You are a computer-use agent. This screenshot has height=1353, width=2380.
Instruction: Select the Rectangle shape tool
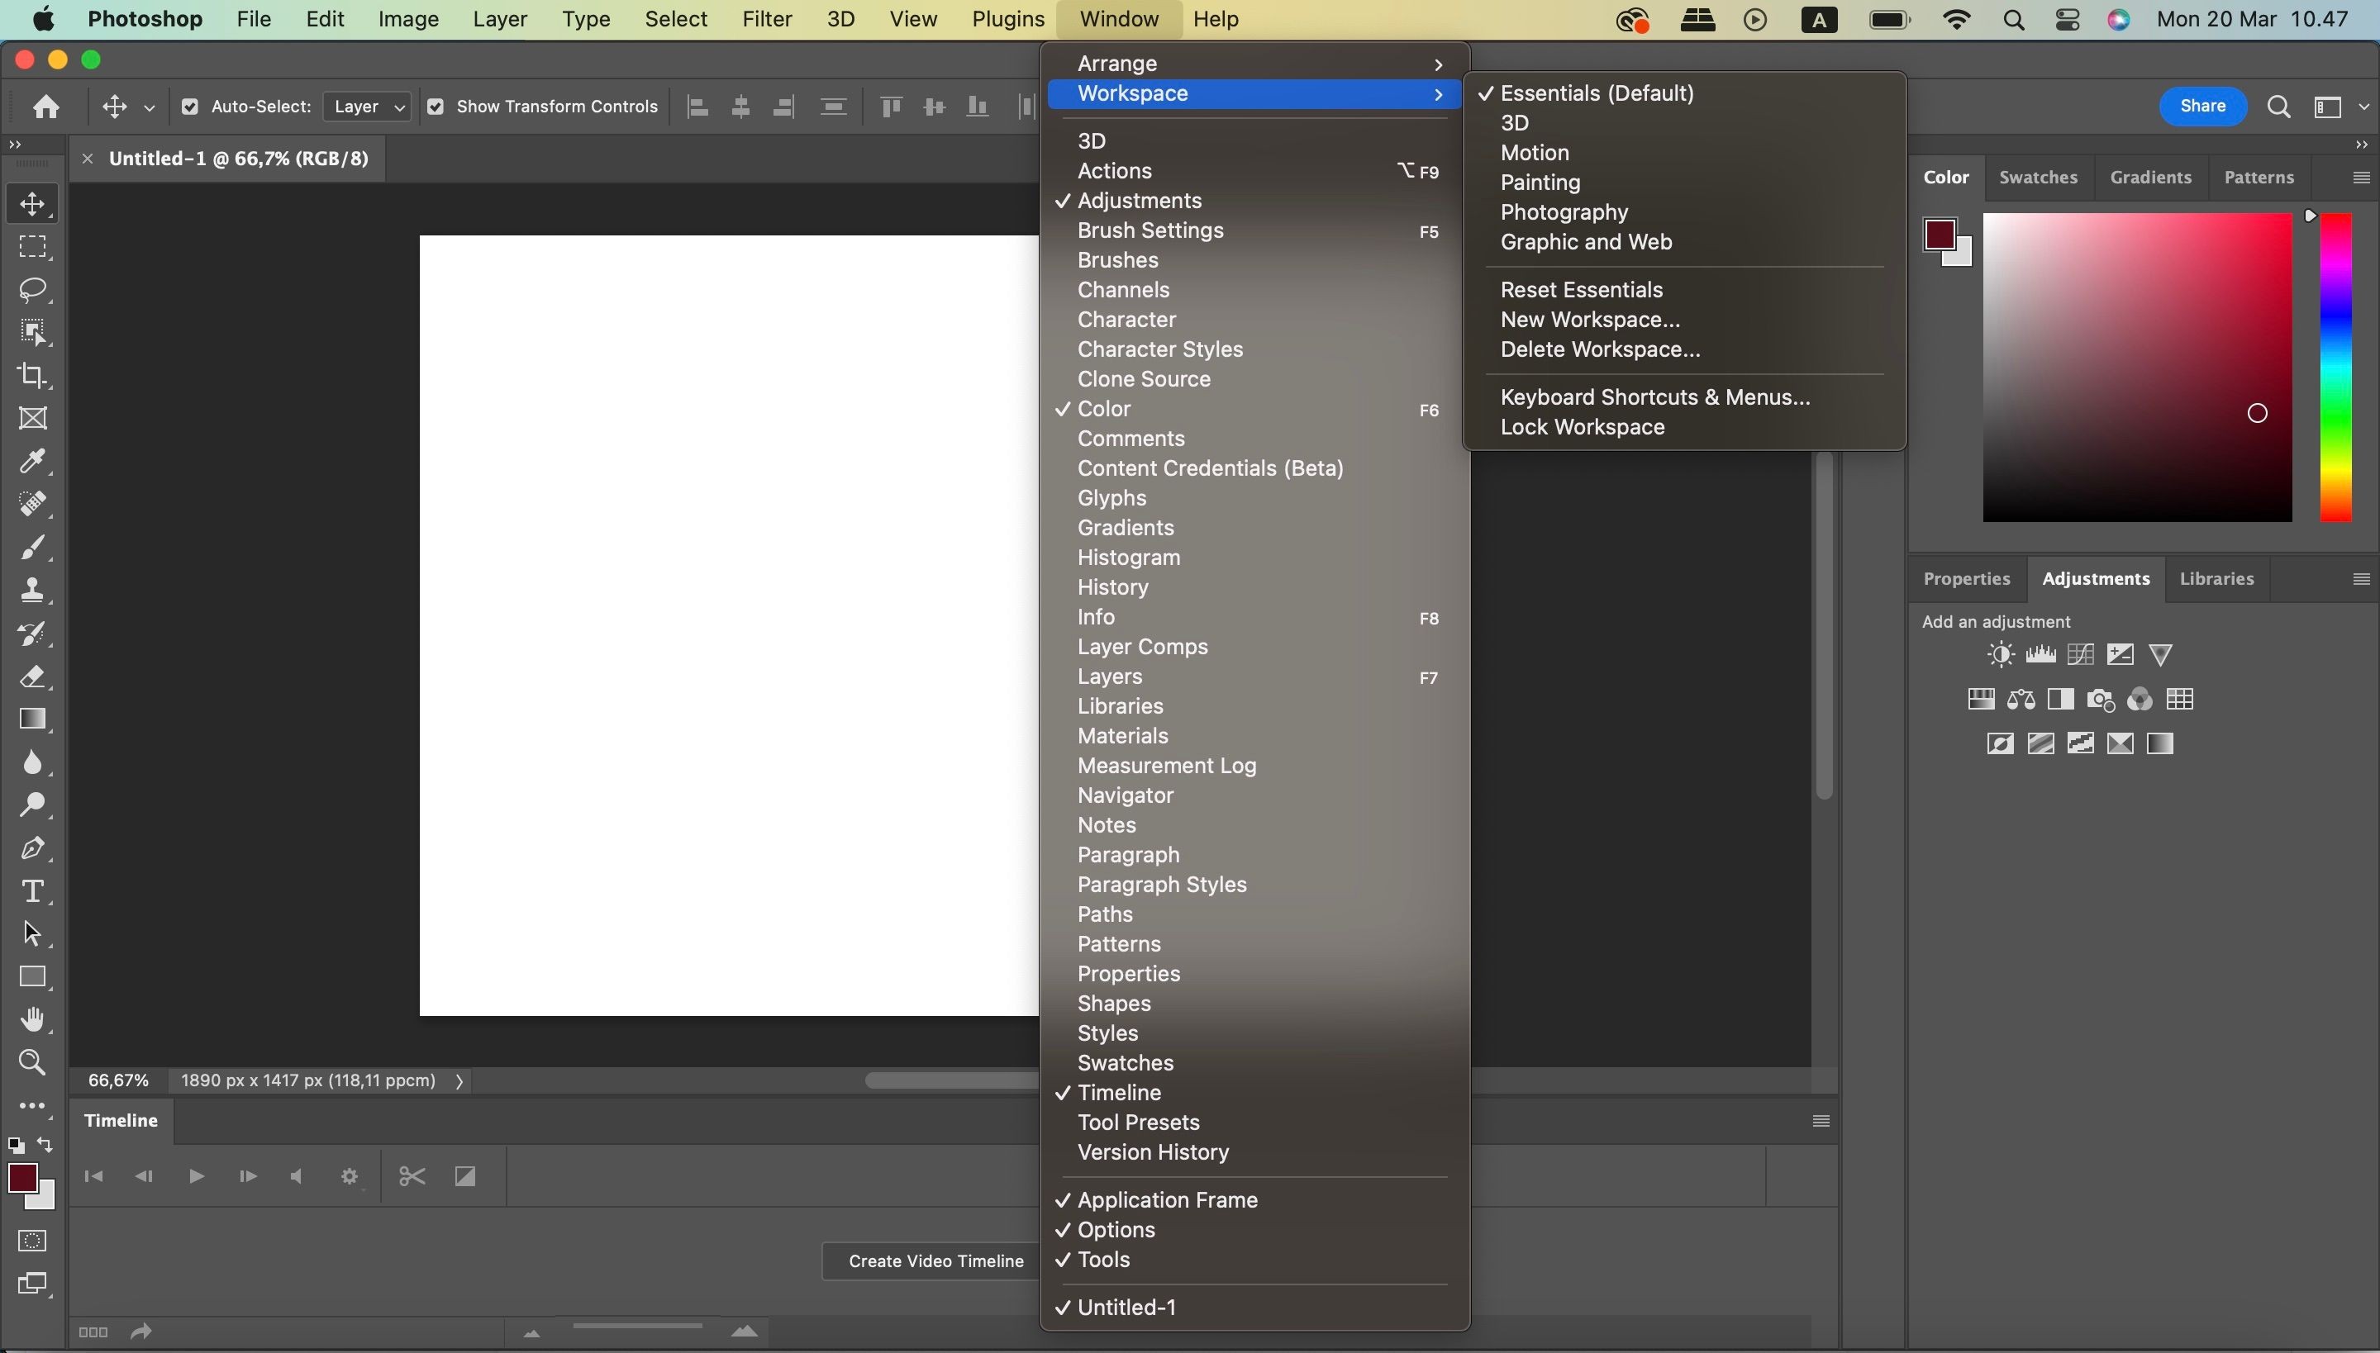[33, 976]
